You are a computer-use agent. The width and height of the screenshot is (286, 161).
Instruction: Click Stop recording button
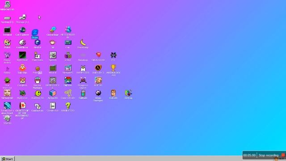pyautogui.click(x=269, y=155)
